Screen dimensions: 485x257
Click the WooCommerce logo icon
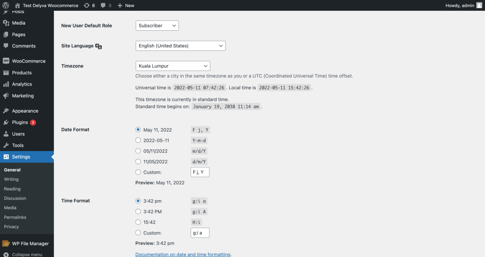[6, 61]
